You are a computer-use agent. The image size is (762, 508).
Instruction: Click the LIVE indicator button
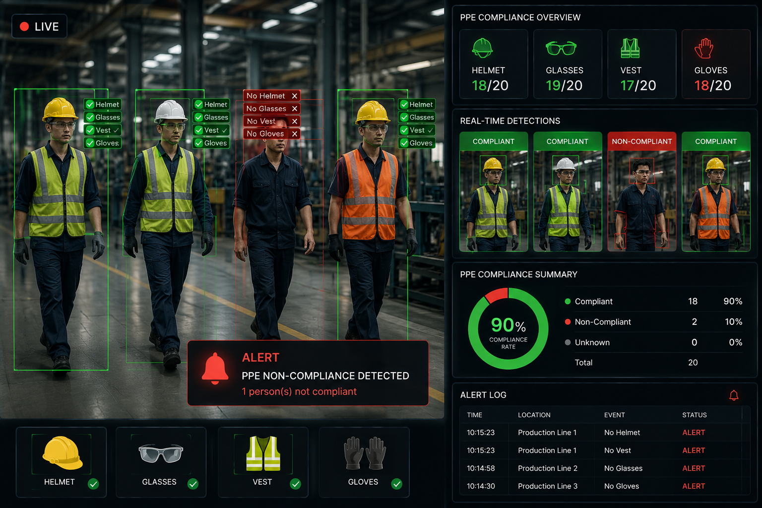[x=40, y=27]
